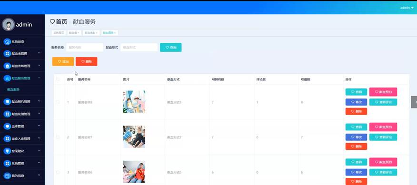The image size is (417, 185).
Task: Focus the 服务名称 search input field
Action: (85, 47)
